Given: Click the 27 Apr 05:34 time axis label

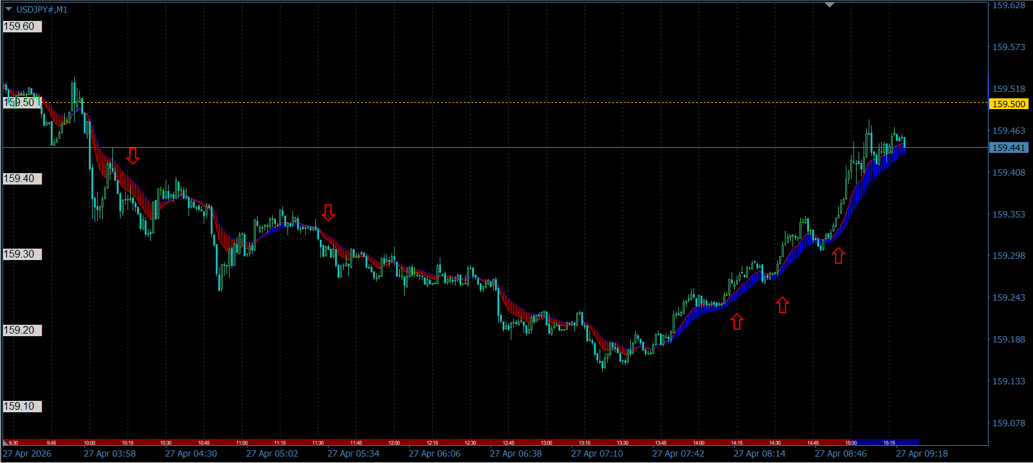Looking at the screenshot, I should tap(353, 453).
